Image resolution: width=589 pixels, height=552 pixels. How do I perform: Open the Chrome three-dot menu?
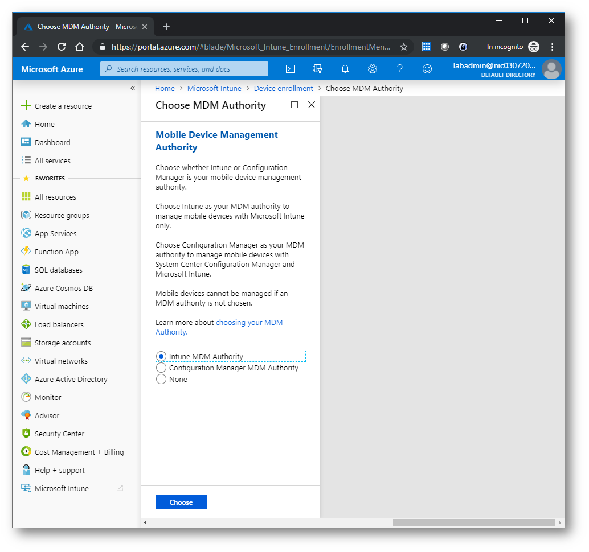click(x=552, y=47)
